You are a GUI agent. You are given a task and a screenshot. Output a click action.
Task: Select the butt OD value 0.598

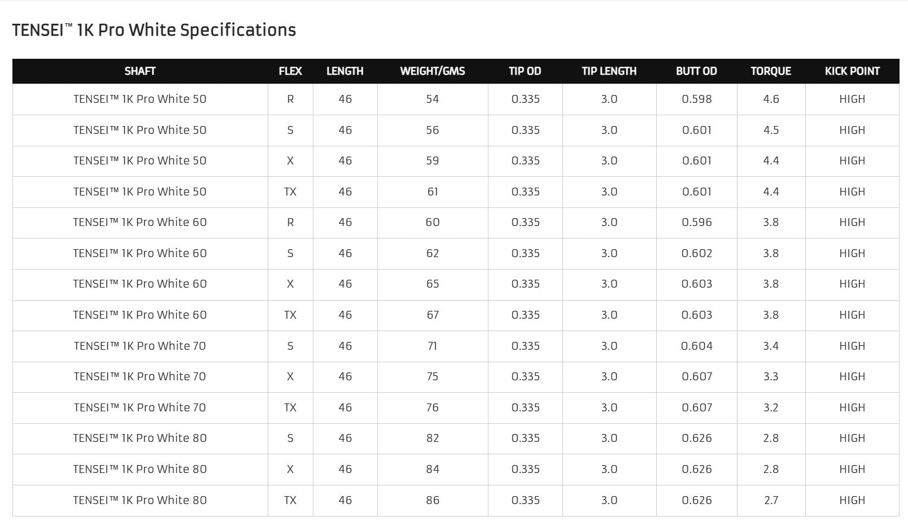pyautogui.click(x=696, y=99)
